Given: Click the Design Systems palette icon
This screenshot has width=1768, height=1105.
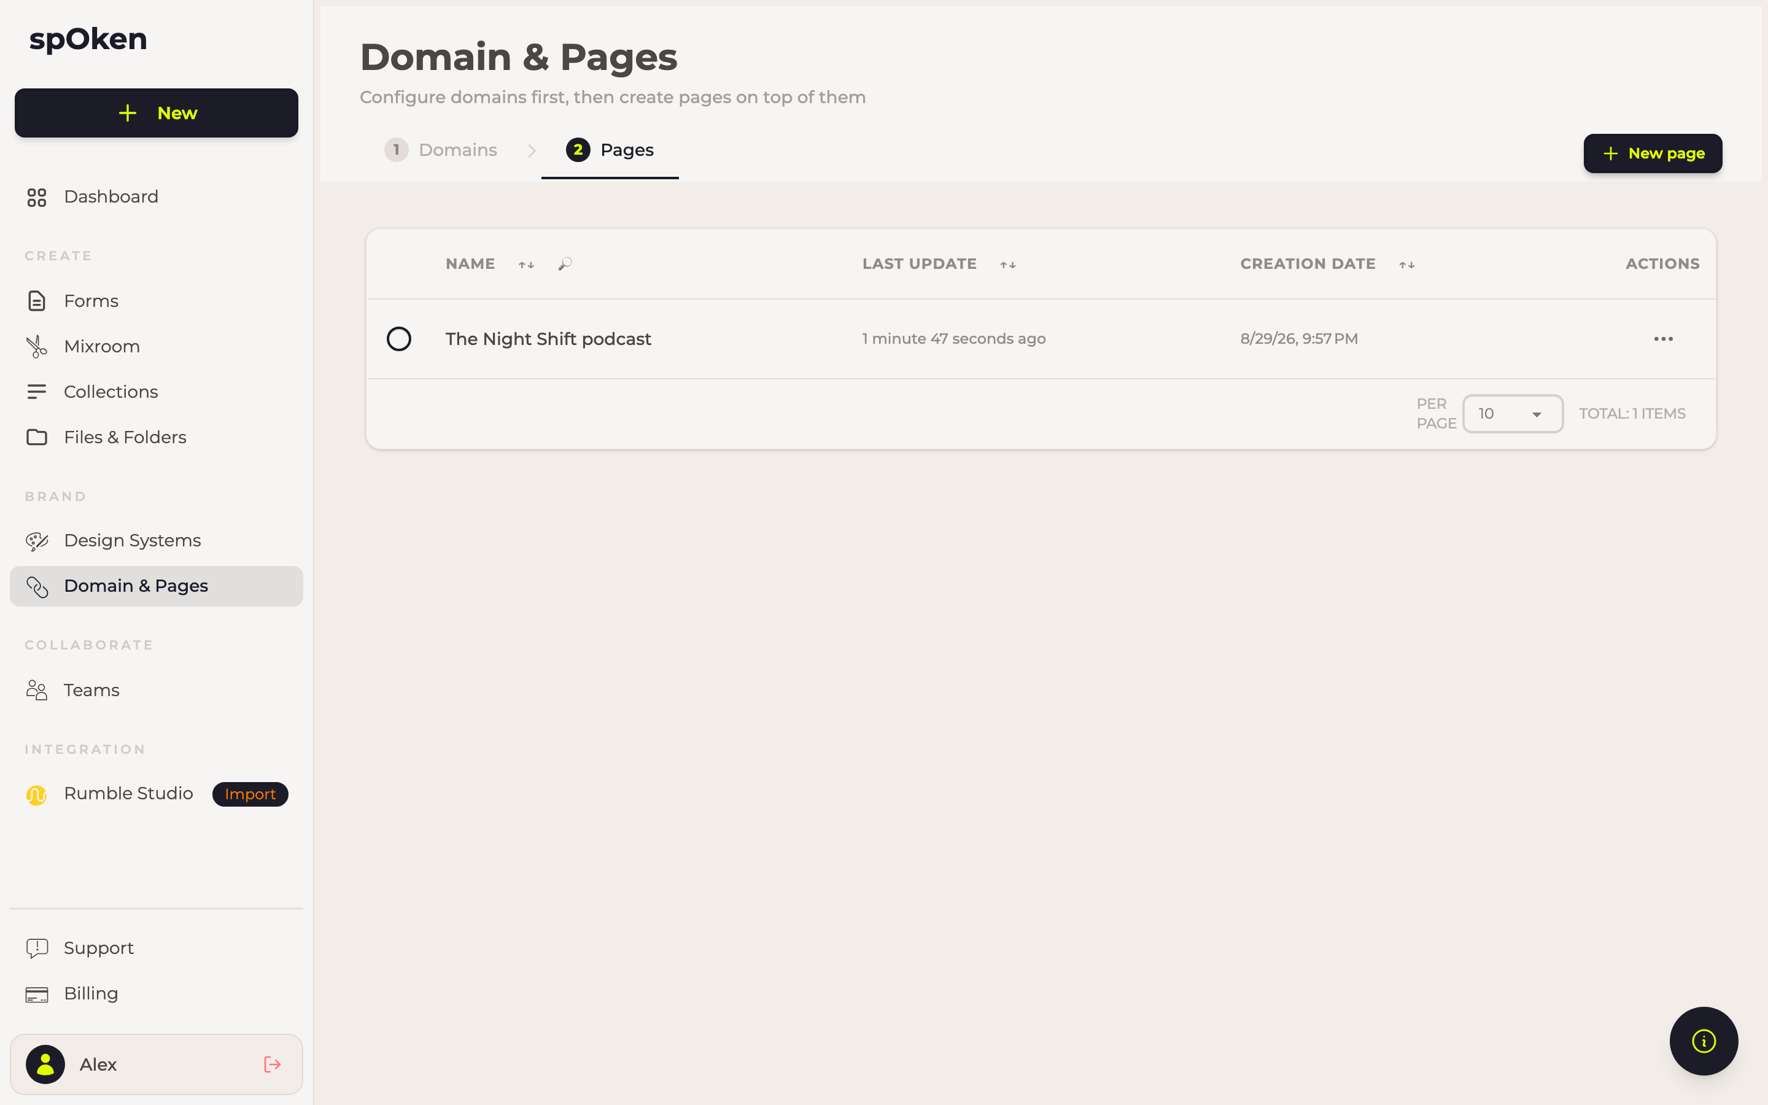Looking at the screenshot, I should point(37,541).
